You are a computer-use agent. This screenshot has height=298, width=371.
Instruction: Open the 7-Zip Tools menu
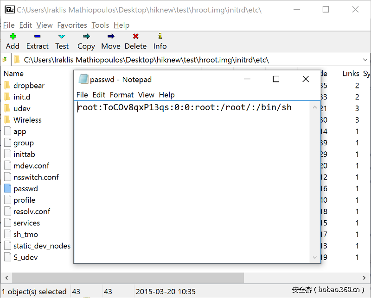[100, 25]
